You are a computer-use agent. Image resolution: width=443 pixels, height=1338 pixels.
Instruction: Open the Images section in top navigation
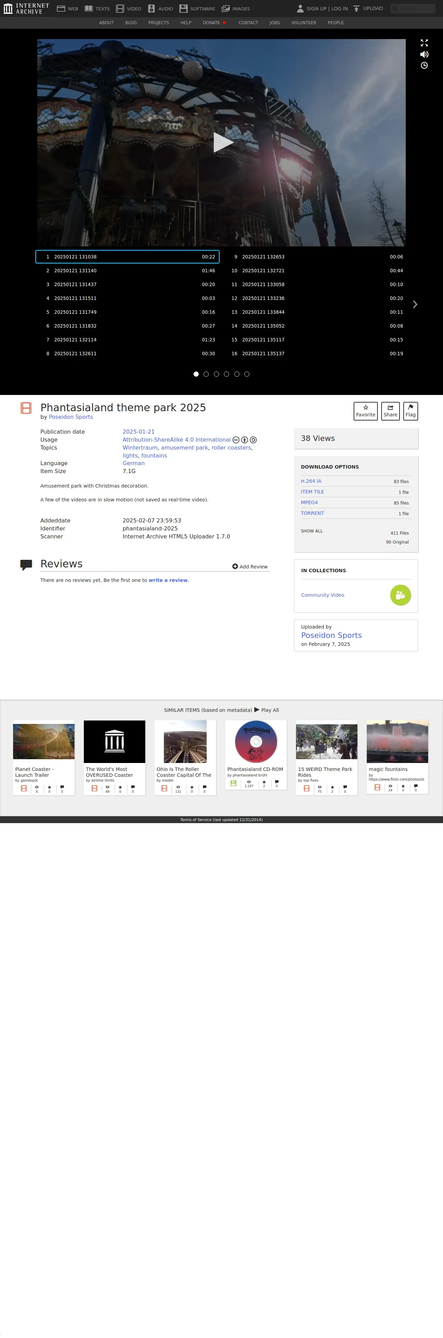(x=236, y=9)
